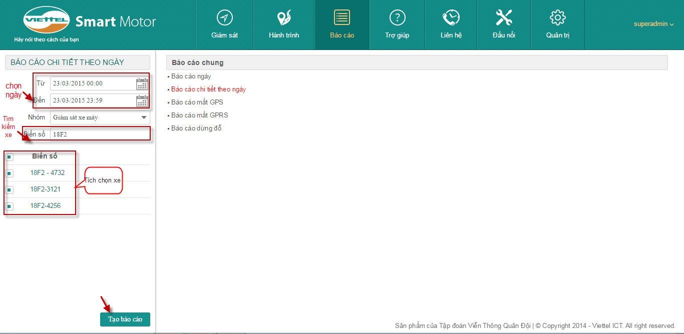This screenshot has height=334, width=684.
Task: Click the Biển số search field
Action: click(x=100, y=134)
